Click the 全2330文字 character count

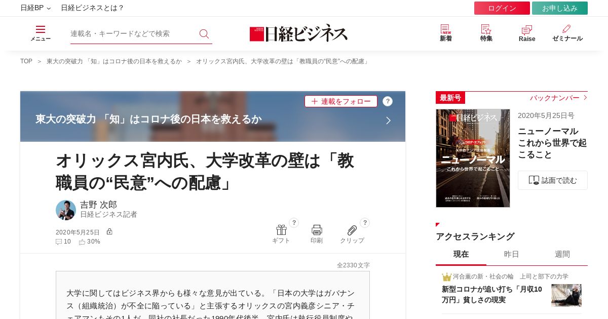click(x=353, y=265)
